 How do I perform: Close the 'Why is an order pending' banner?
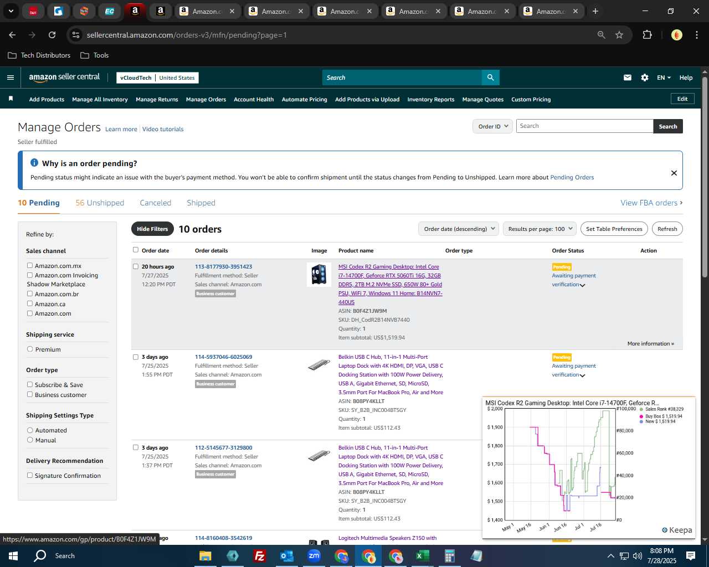(x=674, y=173)
